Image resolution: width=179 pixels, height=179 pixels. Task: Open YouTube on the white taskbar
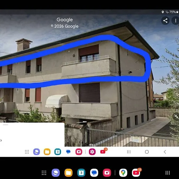(x=103, y=152)
